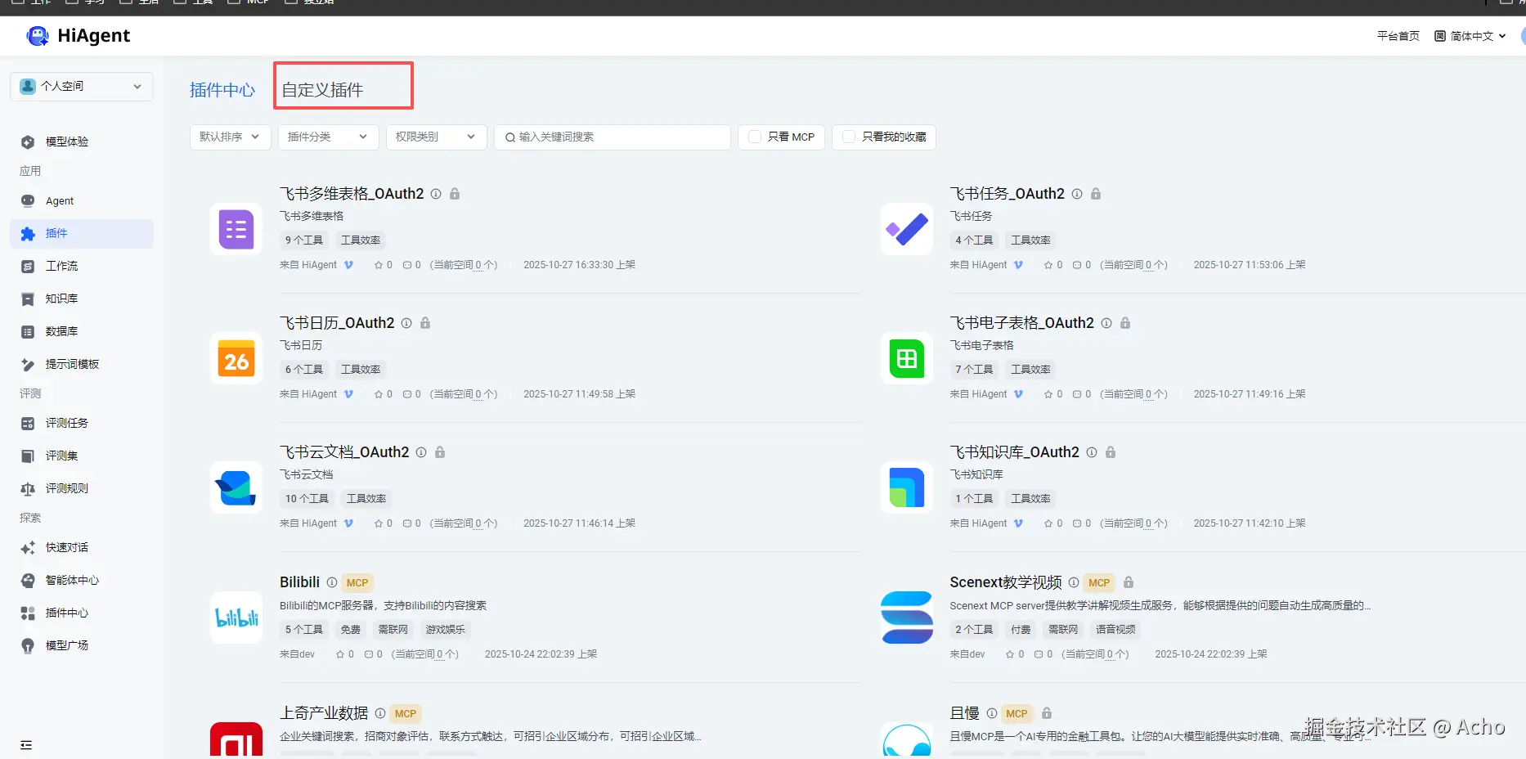
Task: Click the Scenext教学视频 plugin logo
Action: coord(907,618)
